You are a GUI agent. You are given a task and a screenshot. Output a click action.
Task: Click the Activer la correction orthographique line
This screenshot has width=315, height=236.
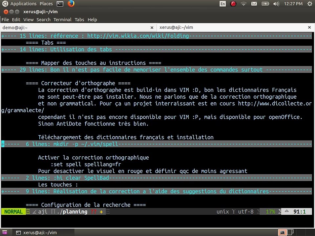click(94, 158)
